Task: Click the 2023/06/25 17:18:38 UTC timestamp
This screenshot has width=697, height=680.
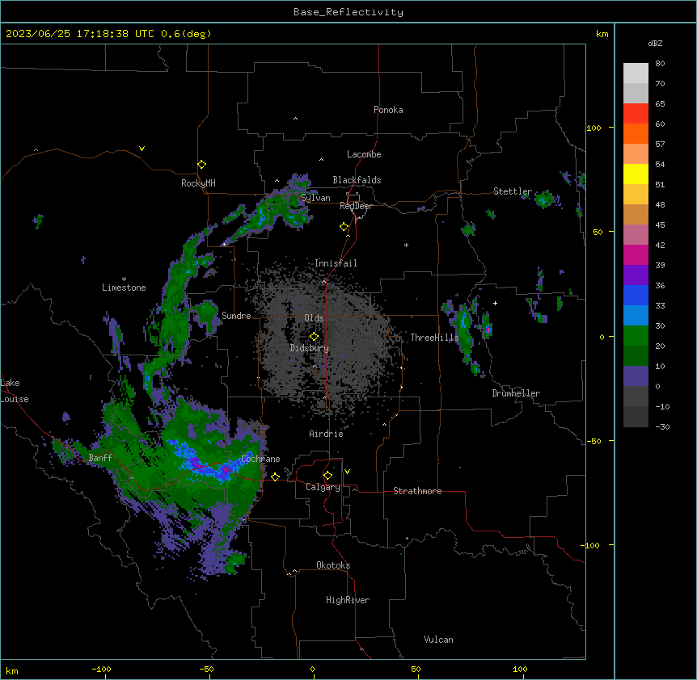Action: pos(80,34)
